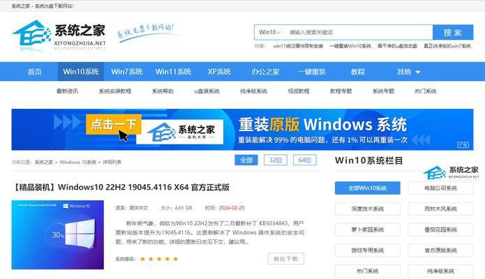
Task: Open 教程 navigation item
Action: pyautogui.click(x=357, y=72)
